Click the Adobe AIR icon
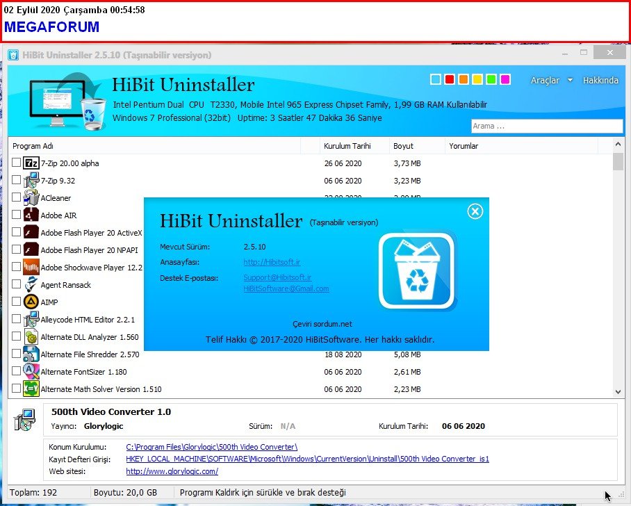This screenshot has height=506, width=631. tap(31, 215)
